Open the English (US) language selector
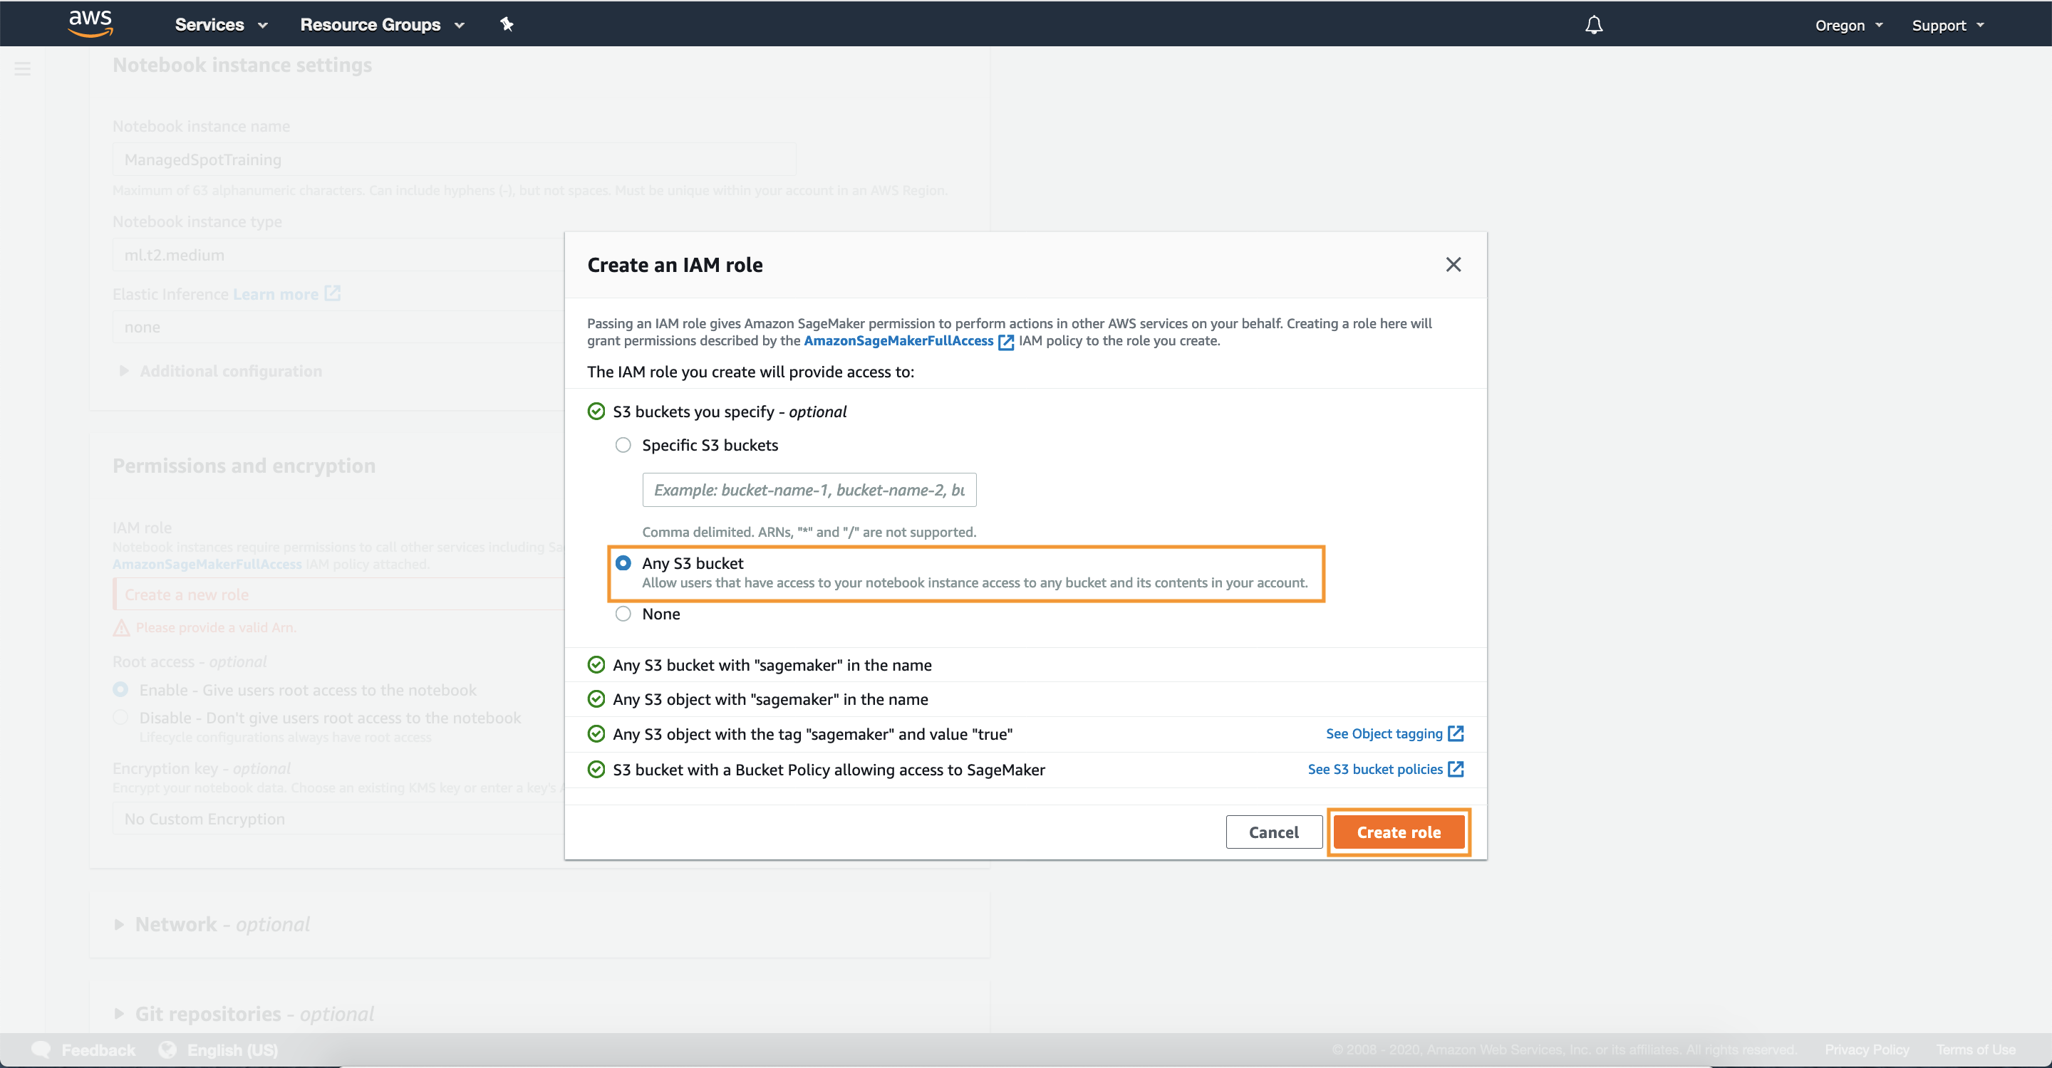2052x1068 pixels. click(232, 1050)
